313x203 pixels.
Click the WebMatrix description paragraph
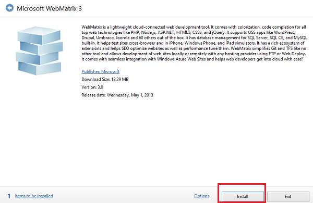194,43
